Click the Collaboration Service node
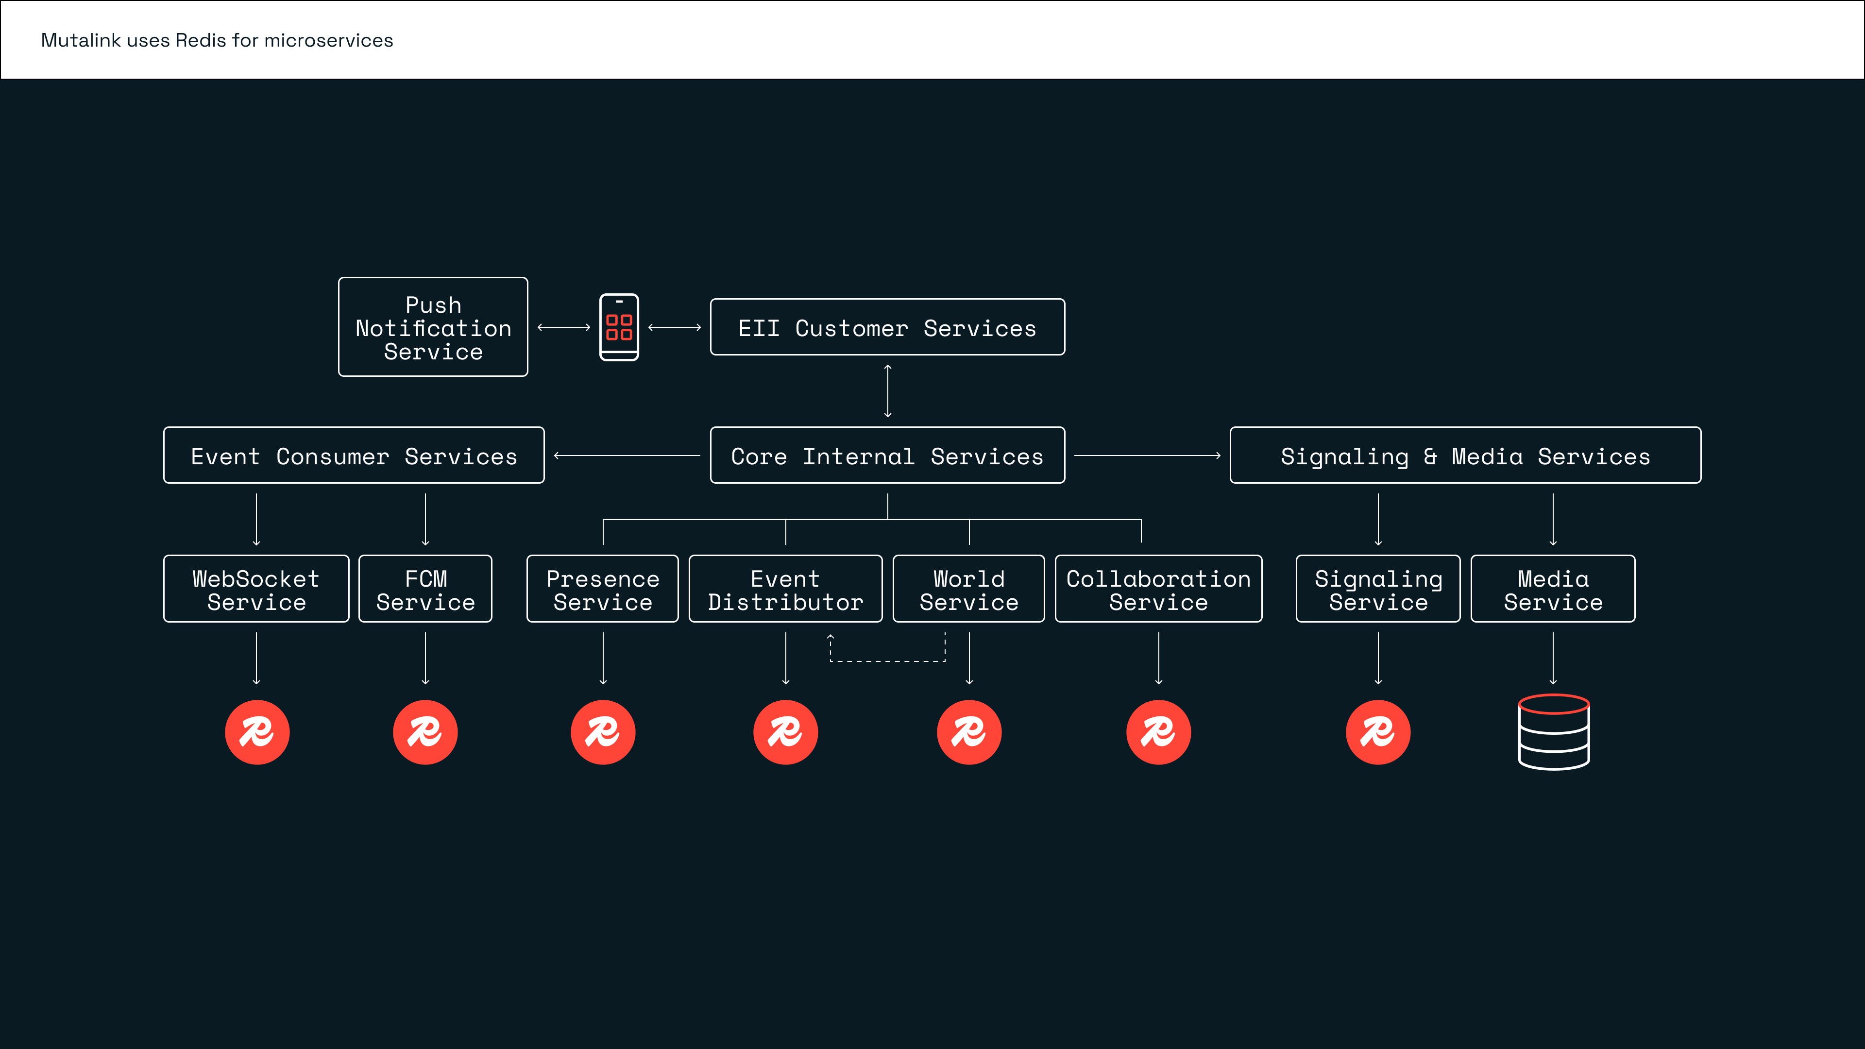This screenshot has height=1049, width=1865. [x=1158, y=589]
